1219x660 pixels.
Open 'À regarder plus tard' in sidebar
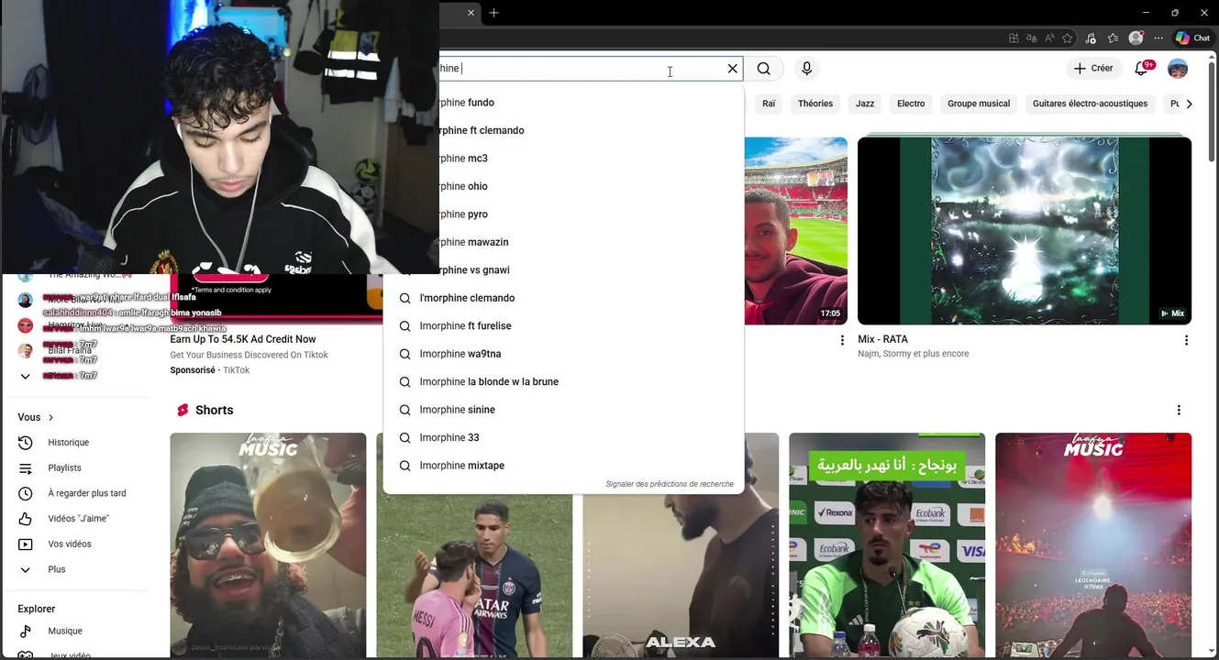(x=75, y=493)
